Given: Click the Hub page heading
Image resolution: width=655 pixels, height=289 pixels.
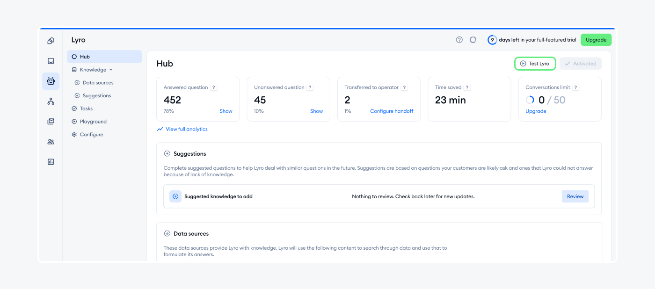Looking at the screenshot, I should 165,64.
